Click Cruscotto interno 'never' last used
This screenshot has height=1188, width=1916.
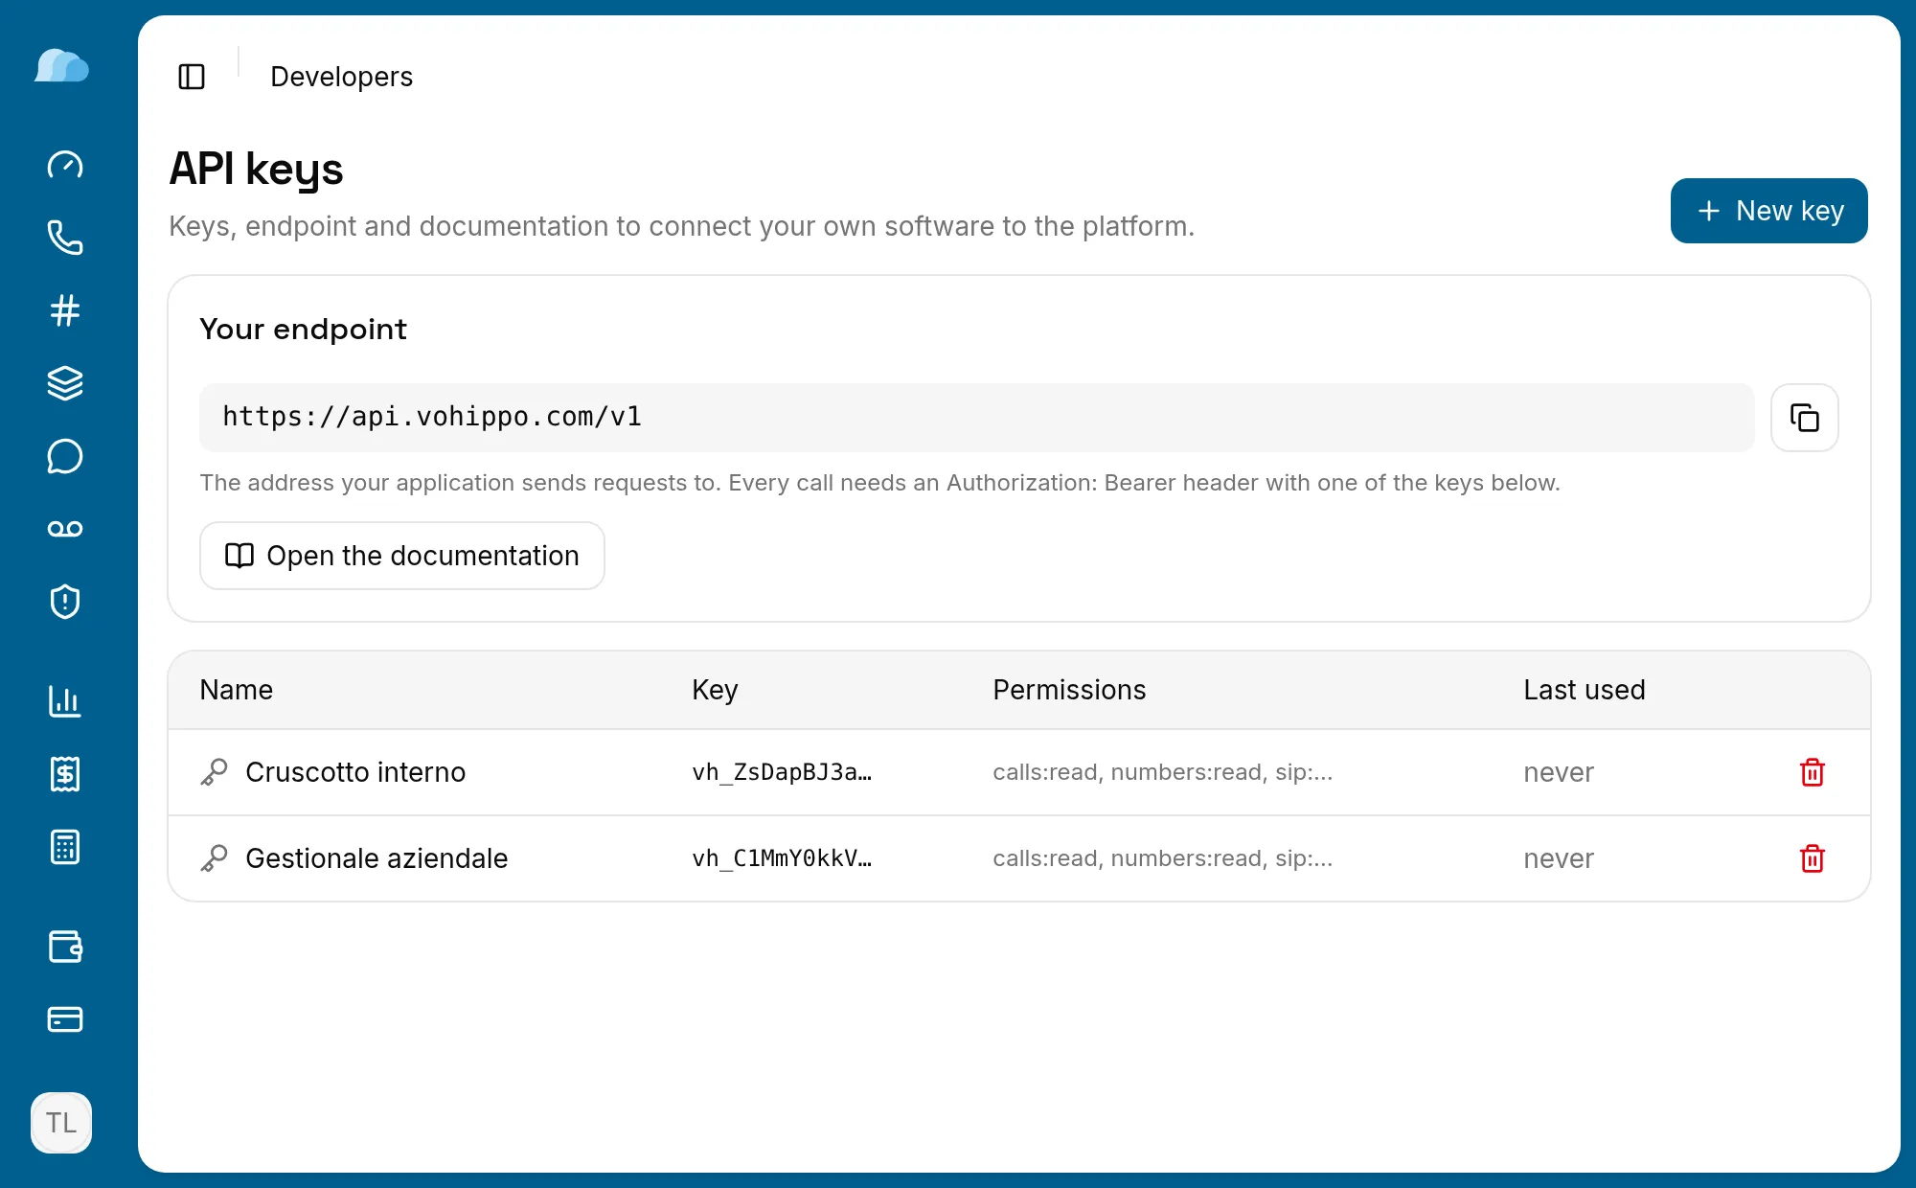point(1559,772)
